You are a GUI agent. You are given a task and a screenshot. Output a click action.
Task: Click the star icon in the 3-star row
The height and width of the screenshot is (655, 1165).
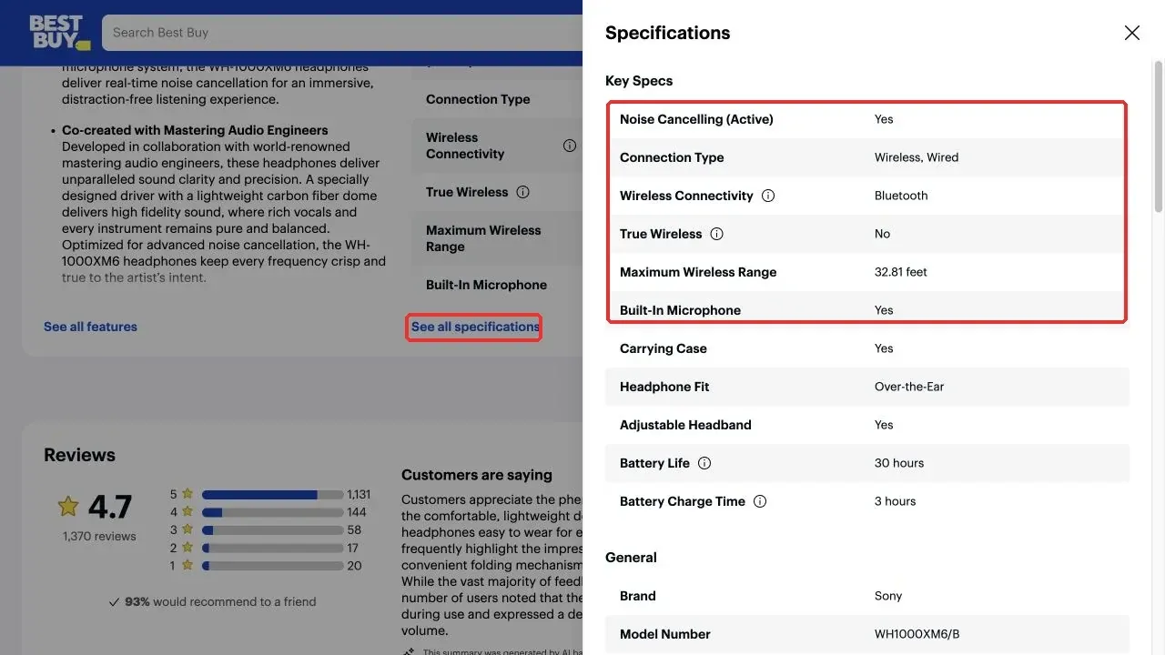click(187, 530)
